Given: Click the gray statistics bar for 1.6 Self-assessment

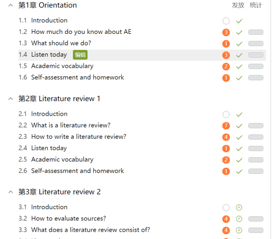Looking at the screenshot, I should 256,78.
